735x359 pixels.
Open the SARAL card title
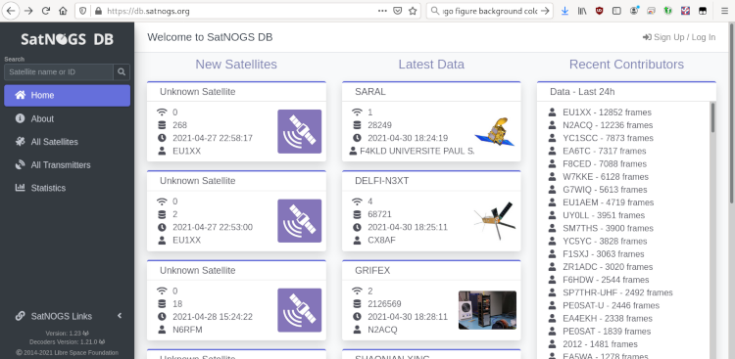370,92
